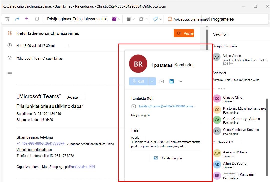
Task: Click 'Prisijunkite prie susitikimo dabar' heading
Action: [50, 106]
